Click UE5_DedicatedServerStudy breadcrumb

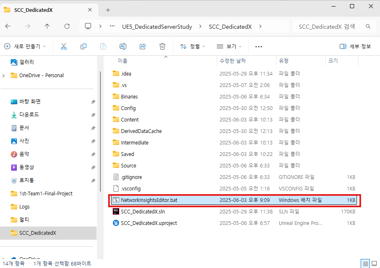tap(157, 27)
